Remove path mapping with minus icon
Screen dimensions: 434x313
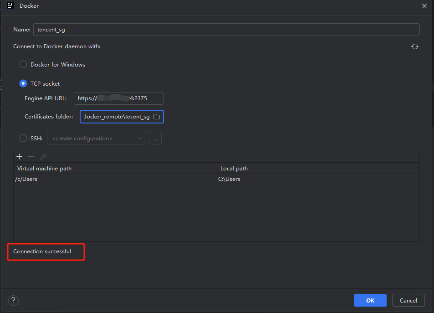pos(31,157)
